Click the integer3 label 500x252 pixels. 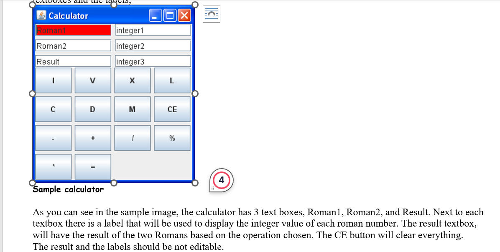click(x=153, y=61)
